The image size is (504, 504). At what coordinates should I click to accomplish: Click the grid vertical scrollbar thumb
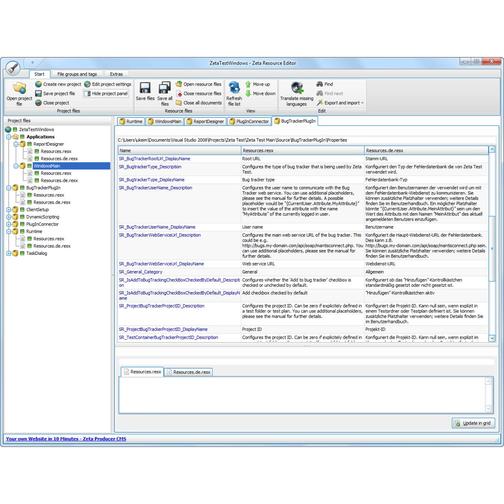(x=492, y=248)
